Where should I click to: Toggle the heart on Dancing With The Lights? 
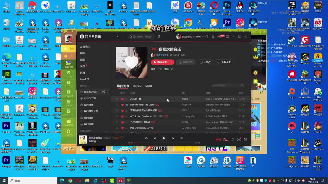[122, 105]
